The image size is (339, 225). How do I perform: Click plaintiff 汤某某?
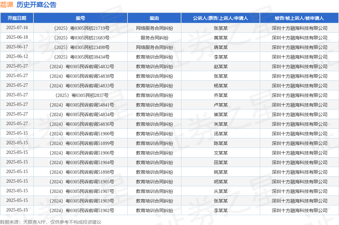click(x=220, y=134)
